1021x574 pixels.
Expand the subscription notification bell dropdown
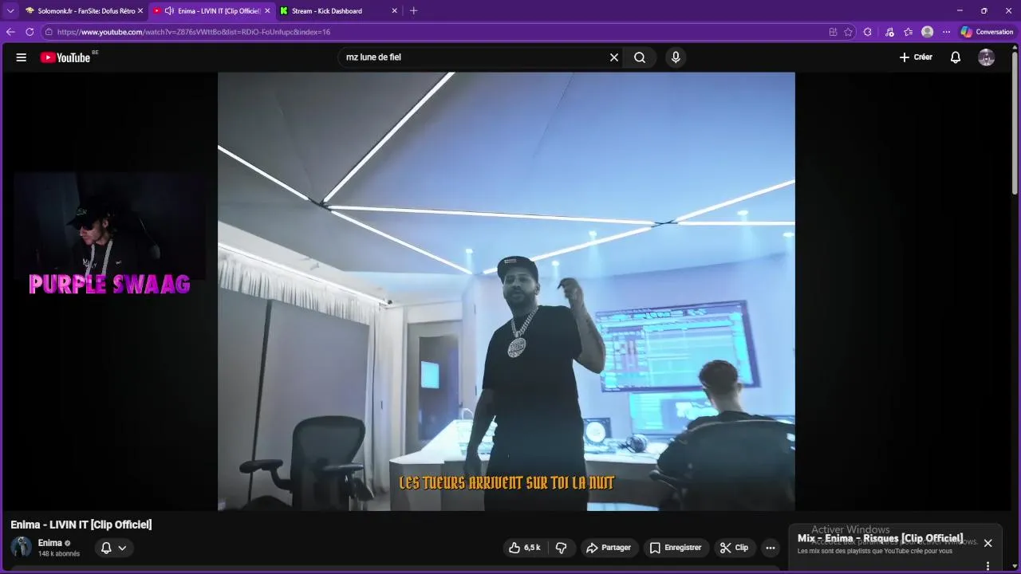click(113, 548)
